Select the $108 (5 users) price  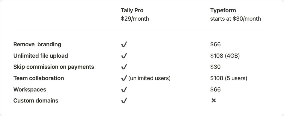229,78
